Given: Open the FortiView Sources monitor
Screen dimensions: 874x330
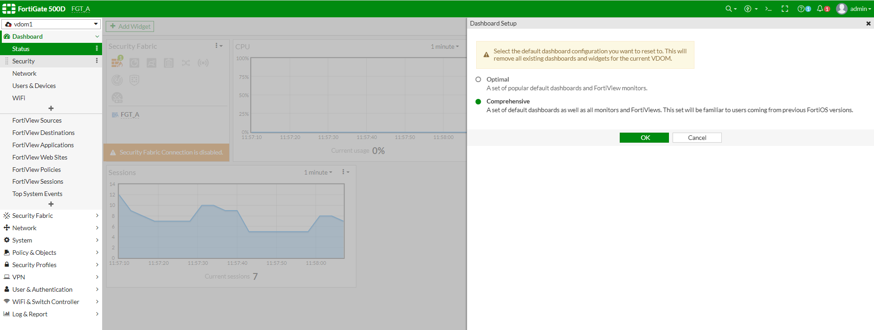Looking at the screenshot, I should point(37,120).
